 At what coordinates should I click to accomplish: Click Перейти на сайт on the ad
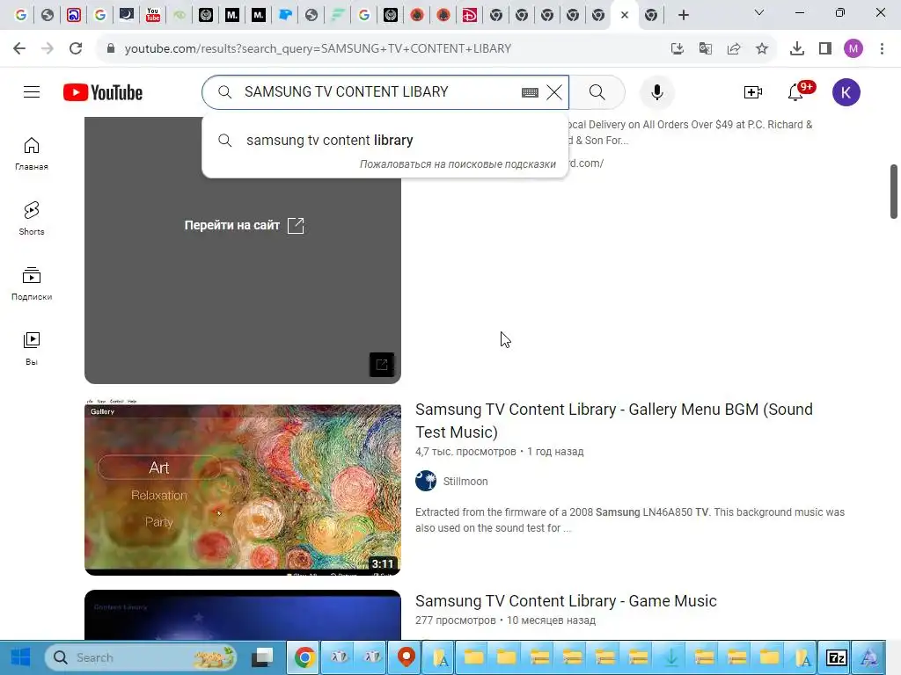244,226
